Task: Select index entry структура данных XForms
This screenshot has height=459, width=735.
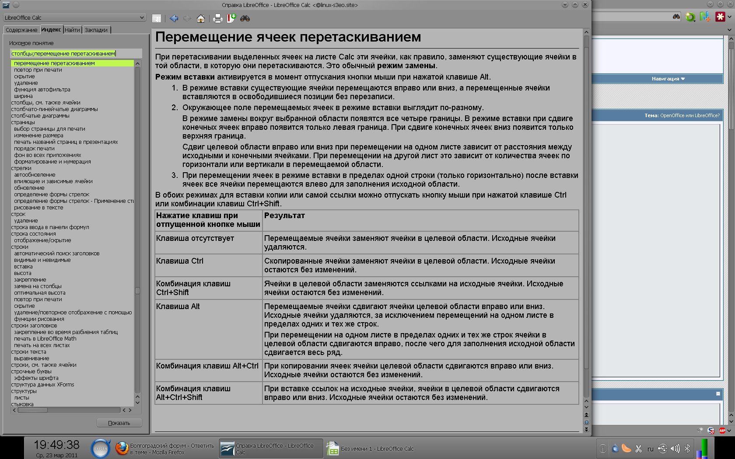Action: [42, 384]
